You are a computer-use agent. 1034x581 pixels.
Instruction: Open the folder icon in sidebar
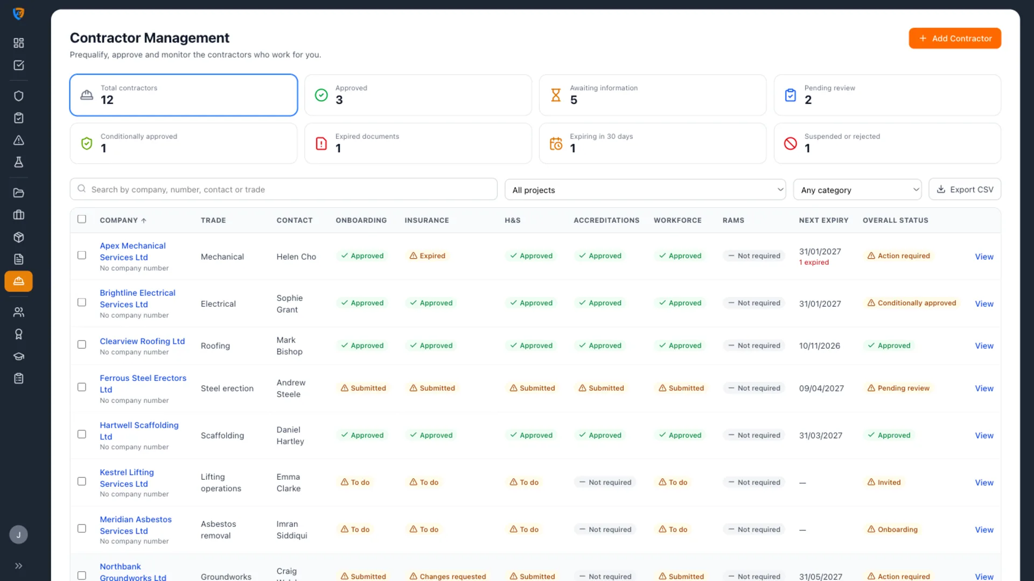click(x=19, y=193)
